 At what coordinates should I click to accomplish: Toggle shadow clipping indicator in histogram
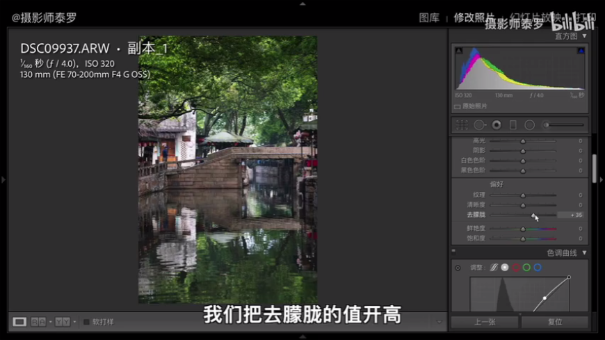[459, 51]
